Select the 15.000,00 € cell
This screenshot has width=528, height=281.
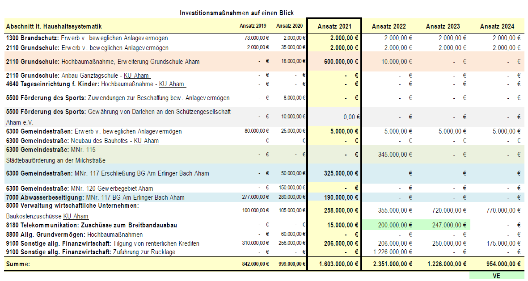pos(343,225)
